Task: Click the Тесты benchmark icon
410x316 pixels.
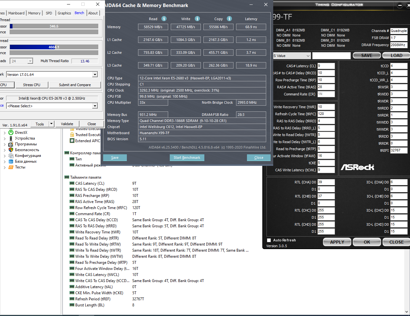Action: (x=11, y=167)
